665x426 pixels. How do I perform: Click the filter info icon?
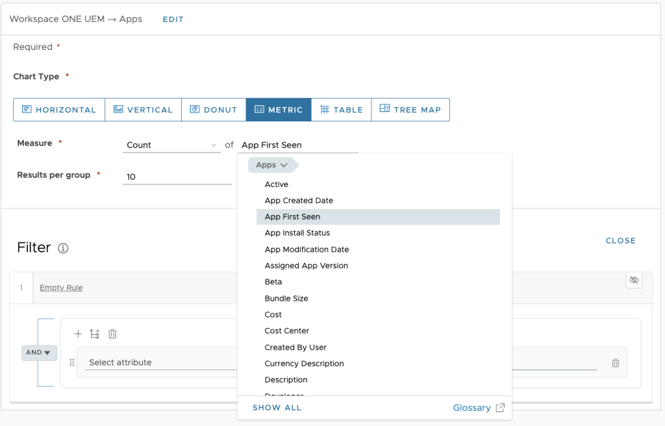click(63, 248)
